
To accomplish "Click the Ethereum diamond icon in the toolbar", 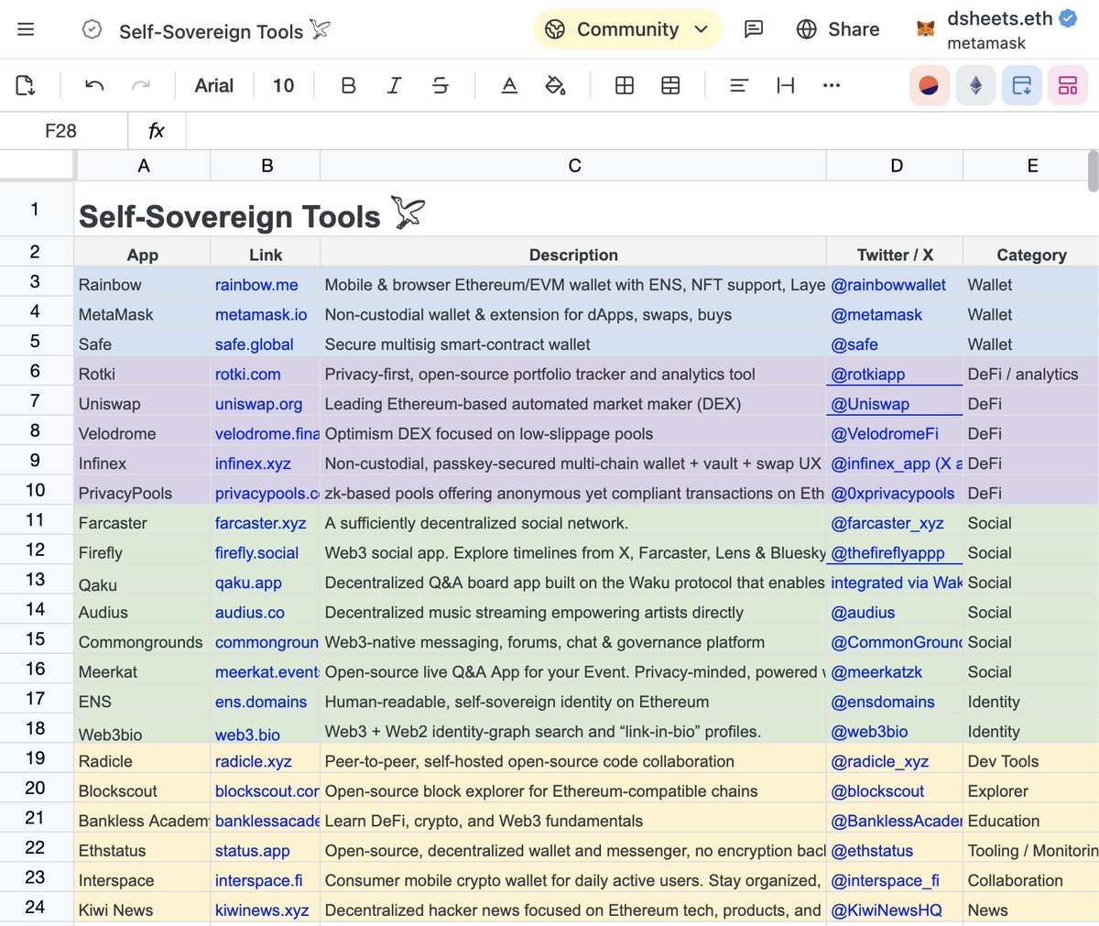I will tap(975, 84).
